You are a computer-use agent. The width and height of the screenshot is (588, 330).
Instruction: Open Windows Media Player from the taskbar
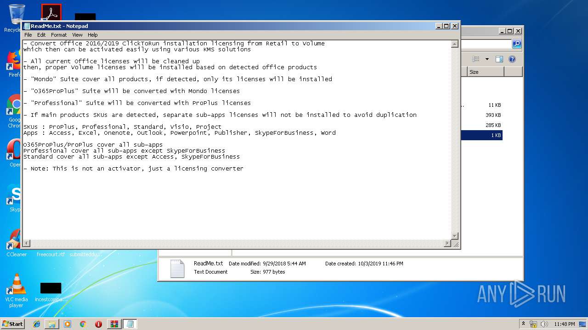68,324
